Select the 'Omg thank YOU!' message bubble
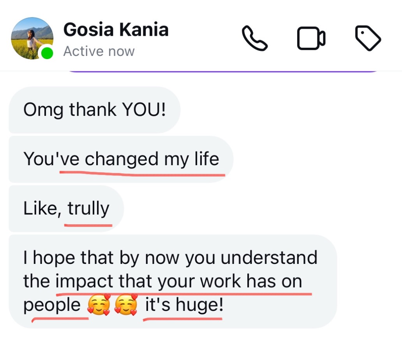Screen dimensions: 402x342 tap(94, 110)
